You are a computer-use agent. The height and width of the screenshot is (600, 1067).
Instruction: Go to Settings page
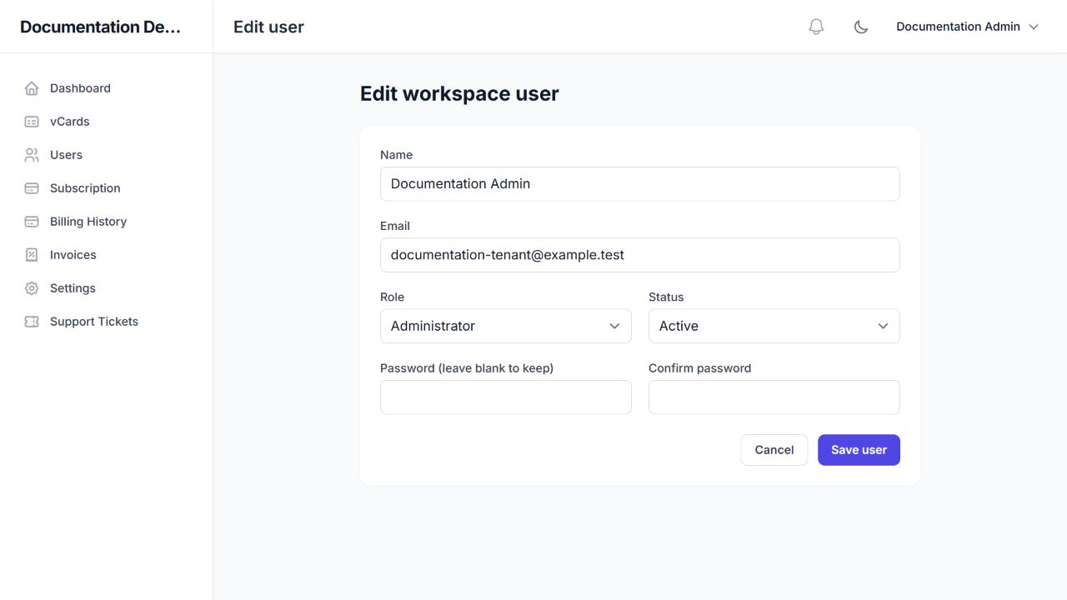click(x=107, y=288)
